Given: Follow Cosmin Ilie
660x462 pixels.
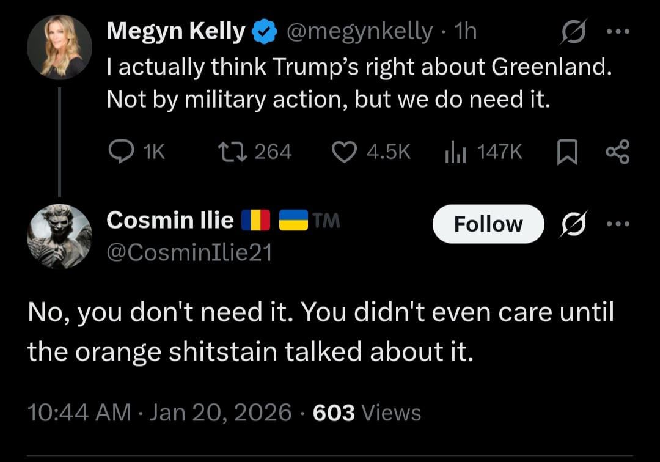Looking at the screenshot, I should tap(488, 224).
